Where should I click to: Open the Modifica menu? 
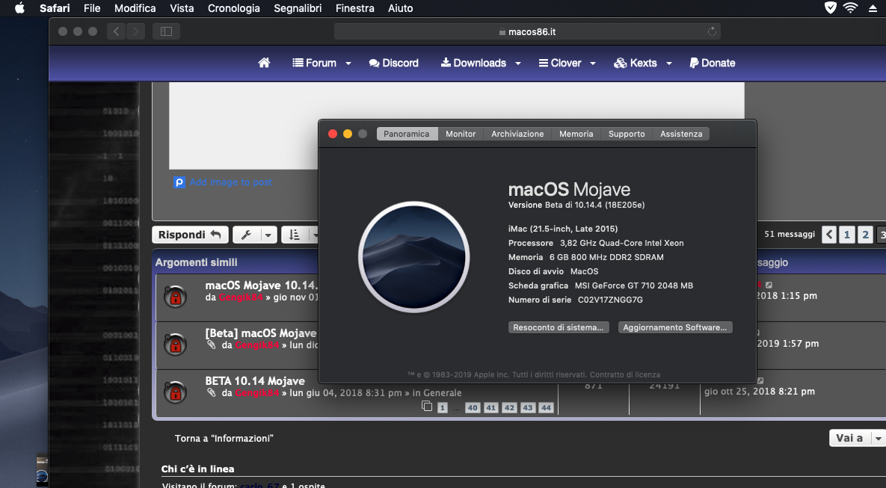click(x=135, y=8)
